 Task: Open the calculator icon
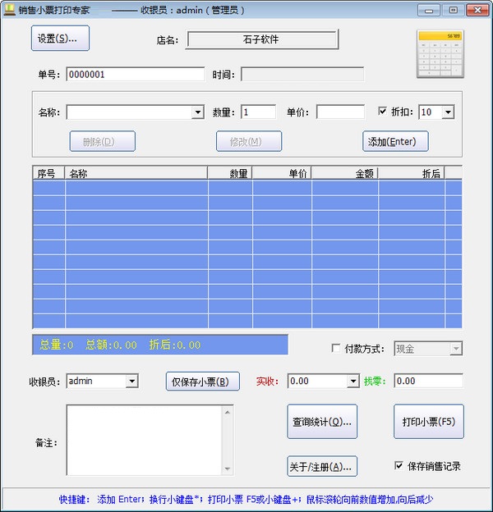(x=440, y=54)
